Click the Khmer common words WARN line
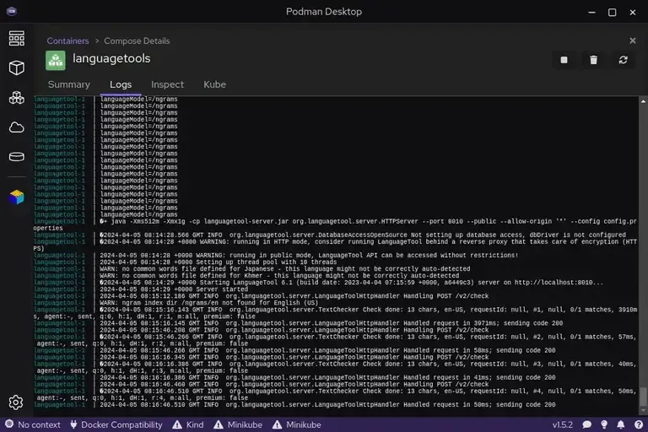The width and height of the screenshot is (648, 432). 279,276
